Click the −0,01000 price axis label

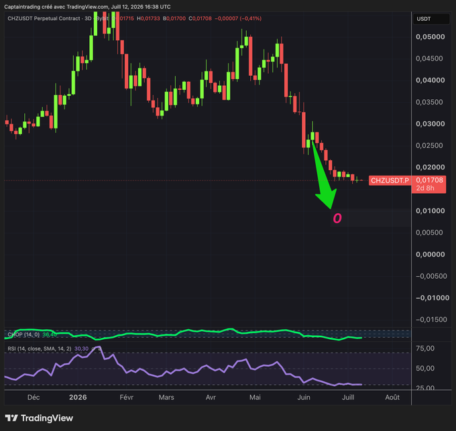[x=433, y=298]
